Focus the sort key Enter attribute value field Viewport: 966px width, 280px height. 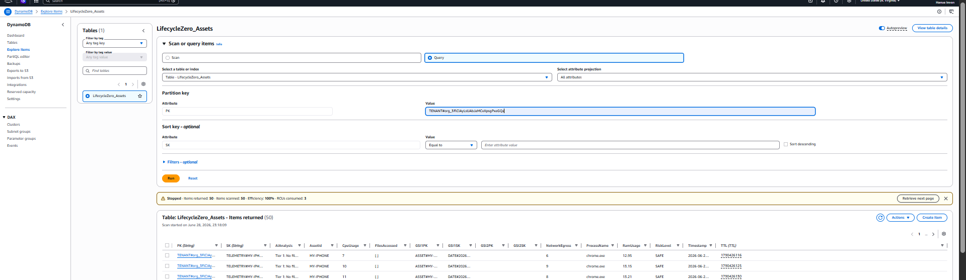pos(630,145)
